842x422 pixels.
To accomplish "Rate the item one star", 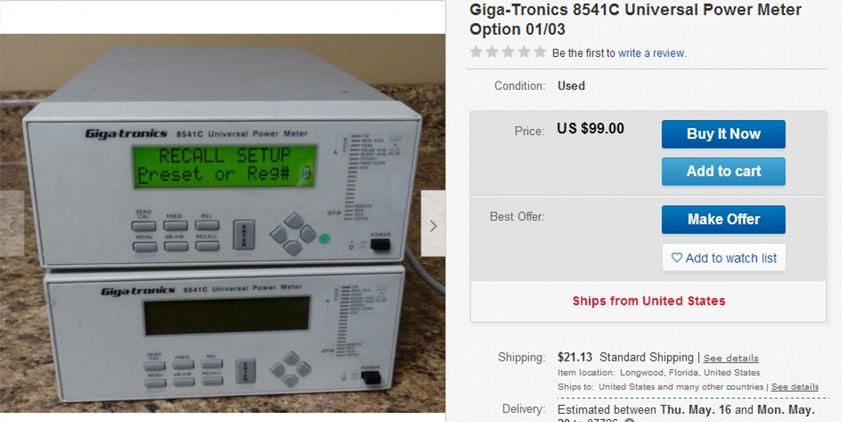I will click(476, 52).
